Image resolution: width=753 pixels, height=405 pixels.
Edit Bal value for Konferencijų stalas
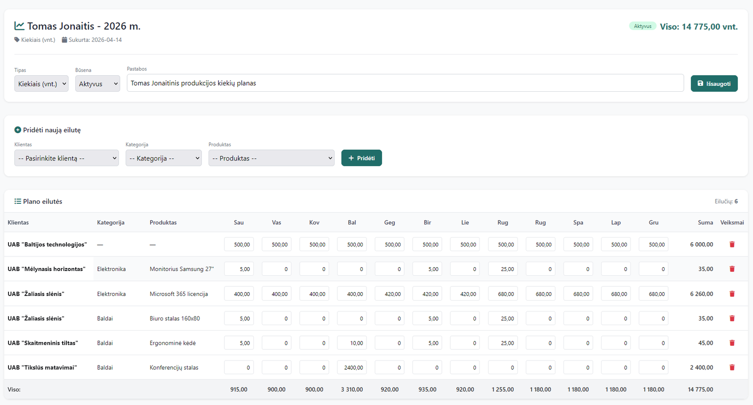pyautogui.click(x=352, y=367)
